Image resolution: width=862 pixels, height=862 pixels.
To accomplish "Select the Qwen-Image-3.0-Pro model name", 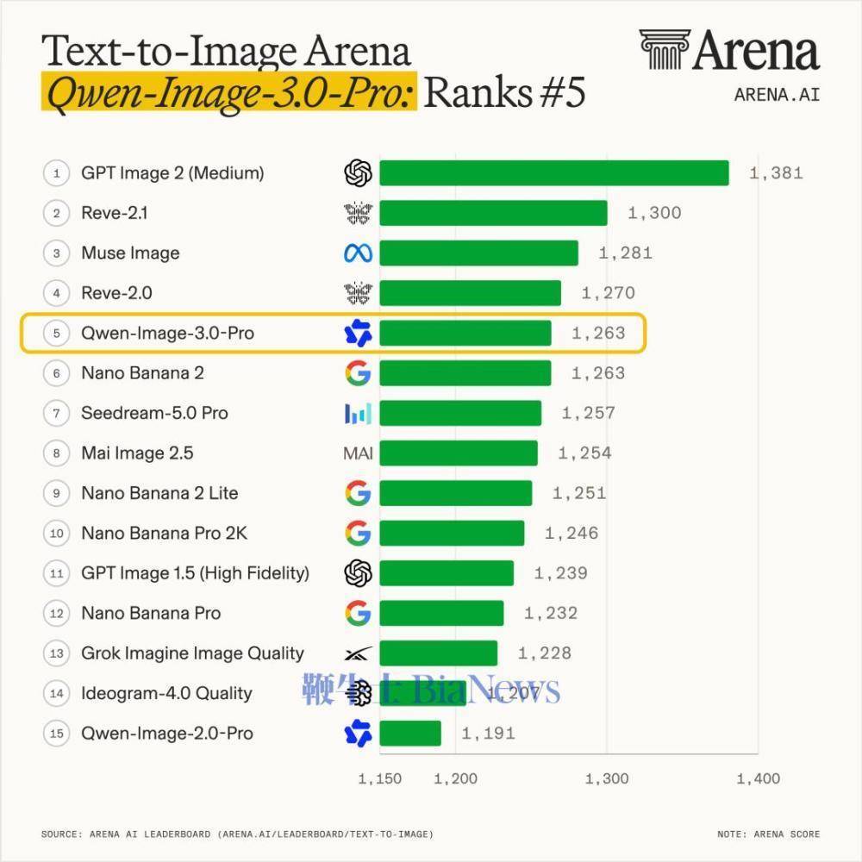I will coord(168,333).
